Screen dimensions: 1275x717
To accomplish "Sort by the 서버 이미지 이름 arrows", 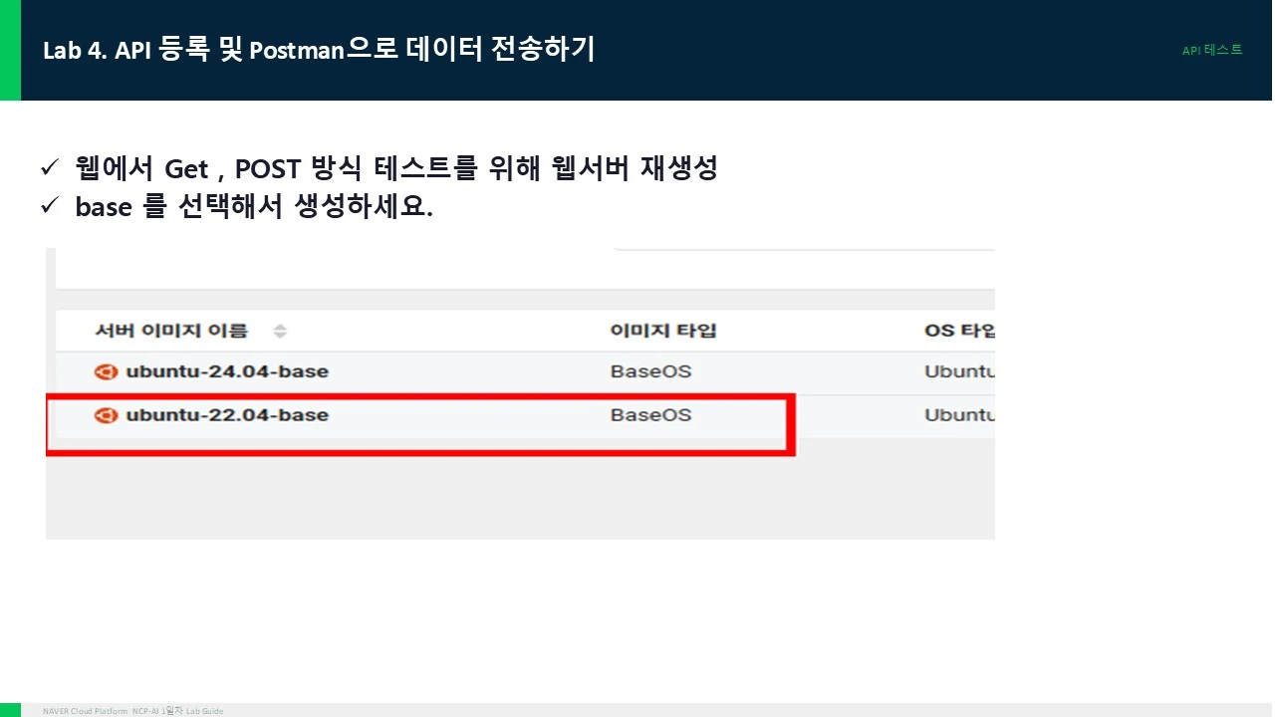I will [x=280, y=331].
